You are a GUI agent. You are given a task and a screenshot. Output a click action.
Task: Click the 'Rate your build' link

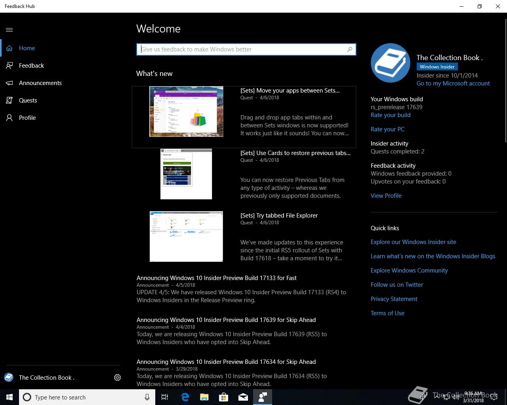click(391, 115)
